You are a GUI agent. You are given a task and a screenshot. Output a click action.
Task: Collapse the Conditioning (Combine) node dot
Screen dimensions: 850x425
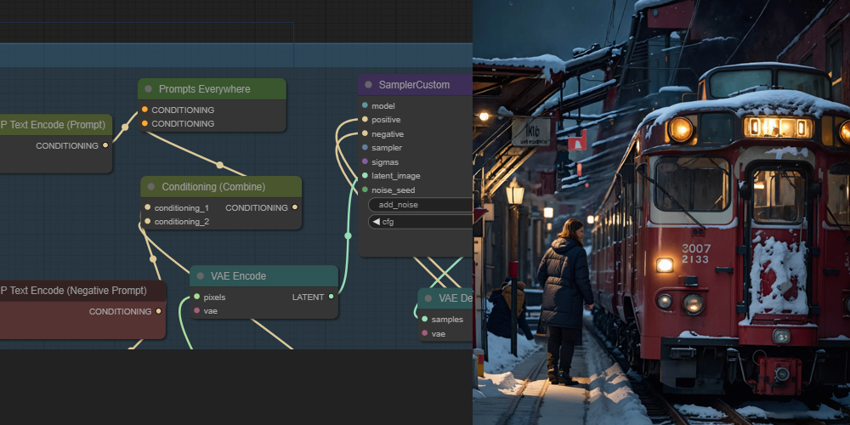pos(151,186)
